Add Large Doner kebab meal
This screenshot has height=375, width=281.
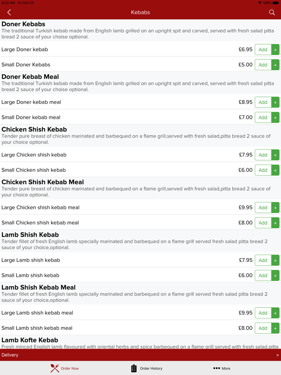click(x=267, y=102)
